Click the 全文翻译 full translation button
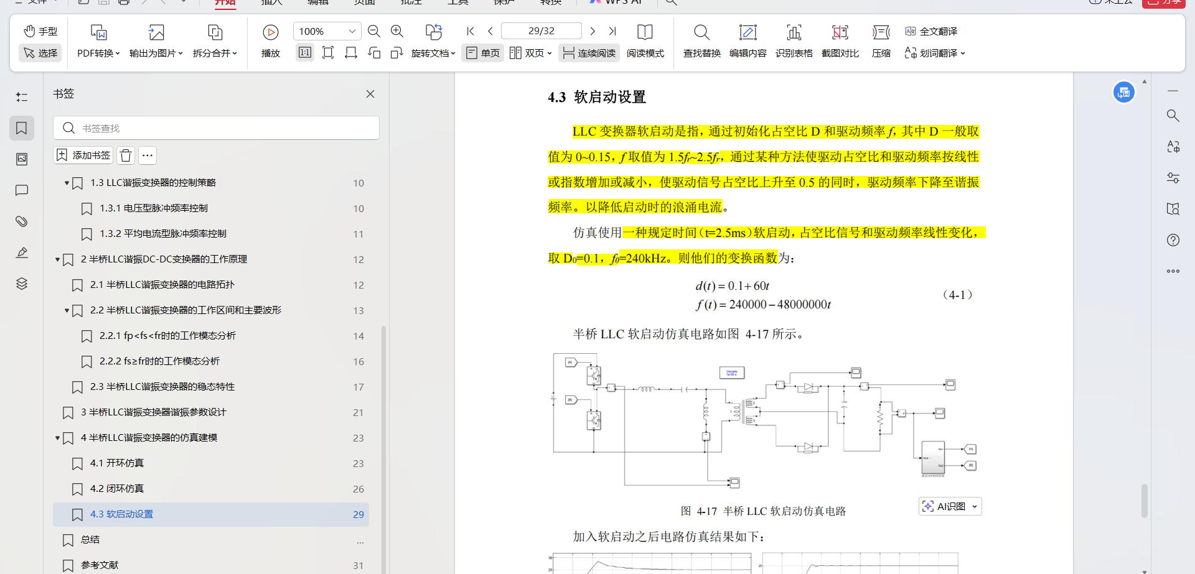 click(931, 31)
